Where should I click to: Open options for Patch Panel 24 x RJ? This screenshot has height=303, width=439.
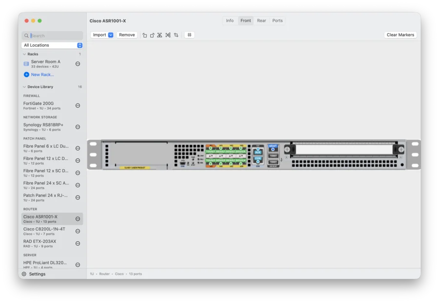(78, 197)
